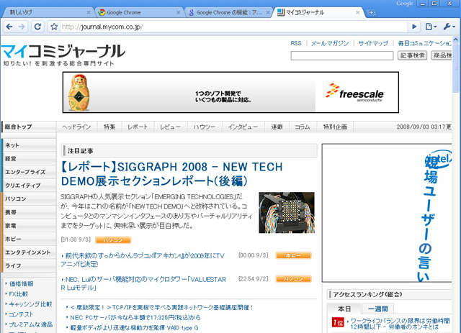This screenshot has height=333, width=461.
Task: Click the 商品検索 button
Action: coord(442,55)
